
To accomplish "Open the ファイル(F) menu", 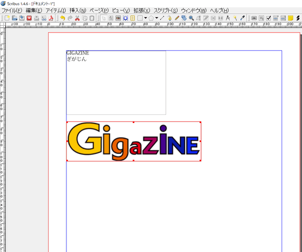I will click(12, 10).
